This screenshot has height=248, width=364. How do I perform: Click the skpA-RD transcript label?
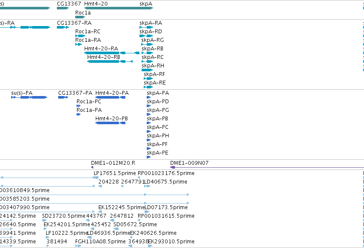(x=151, y=32)
